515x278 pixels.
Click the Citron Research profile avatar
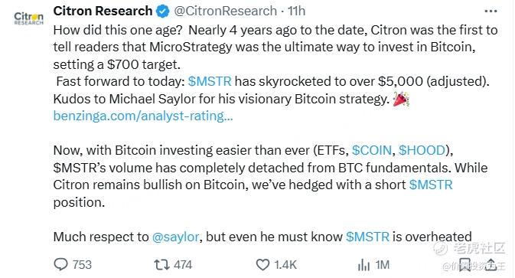coord(28,18)
